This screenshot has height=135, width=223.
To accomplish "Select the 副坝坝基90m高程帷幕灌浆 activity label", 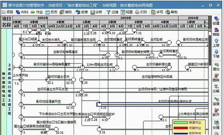I will [x=52, y=64].
